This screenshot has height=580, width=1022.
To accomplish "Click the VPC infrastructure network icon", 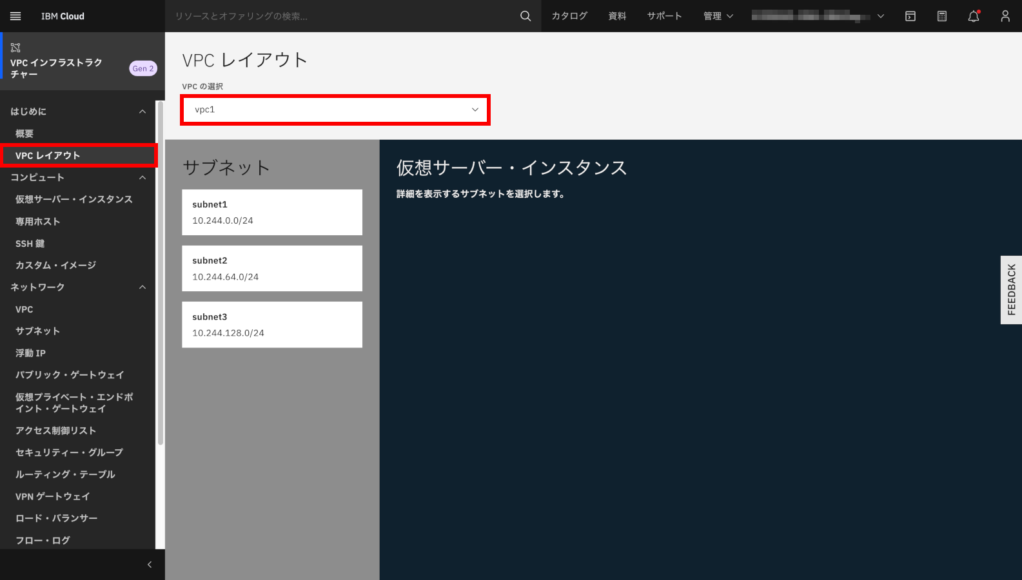I will (x=15, y=47).
